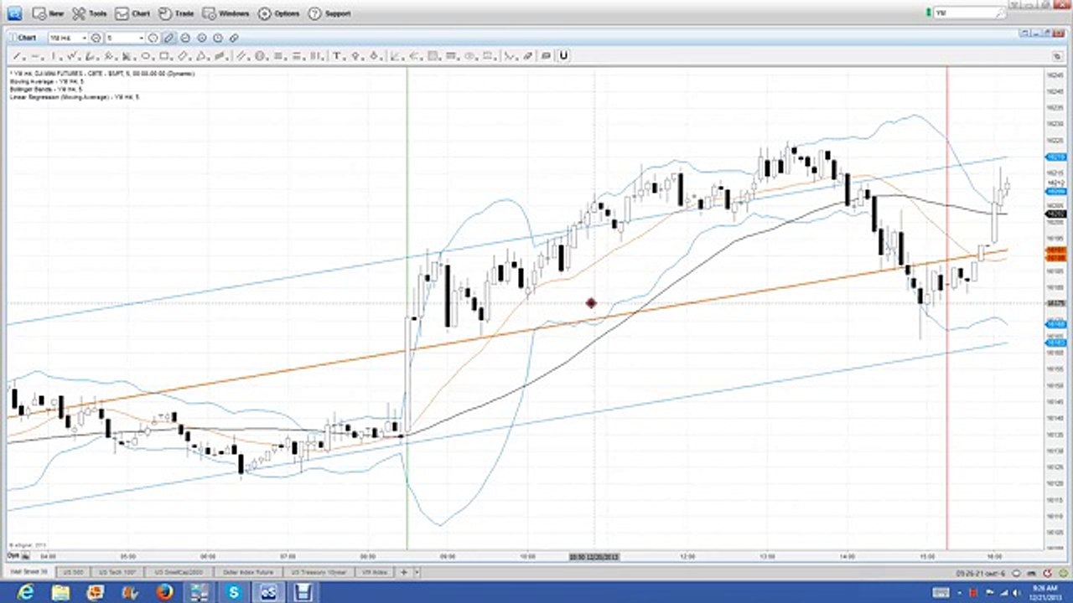The image size is (1073, 603).
Task: Select the zigzag polyline drawing tool
Action: (x=71, y=56)
